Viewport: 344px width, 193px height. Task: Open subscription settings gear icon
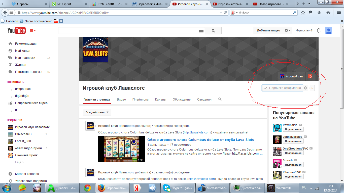click(305, 88)
